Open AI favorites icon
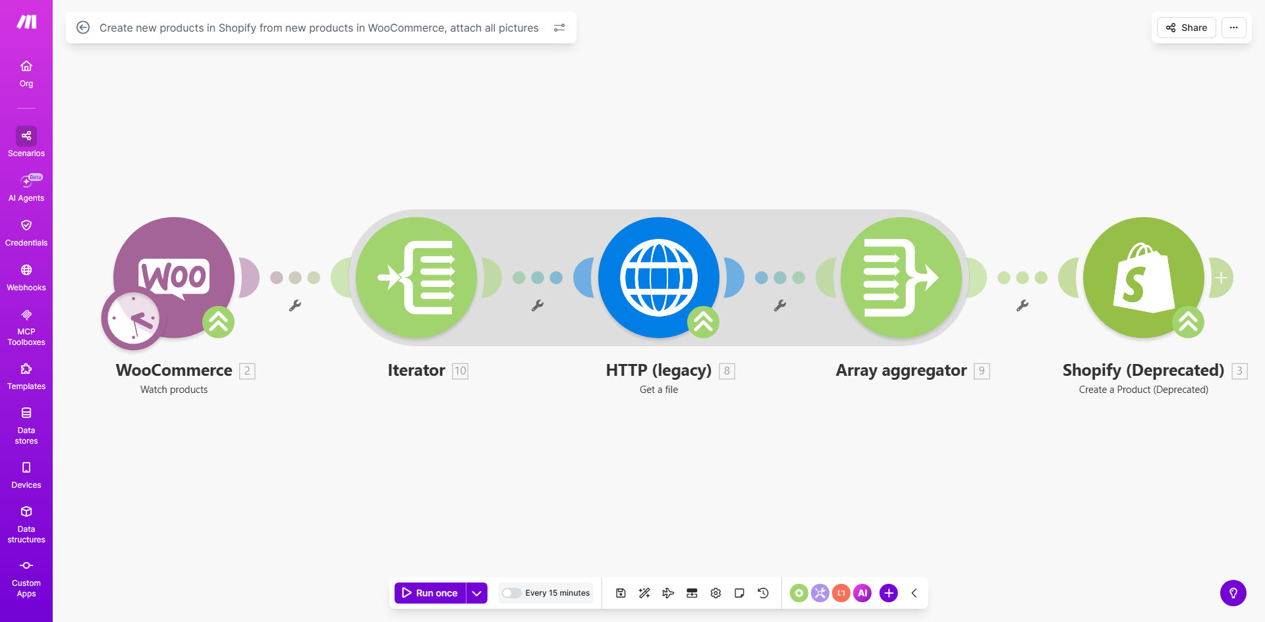 tap(862, 593)
